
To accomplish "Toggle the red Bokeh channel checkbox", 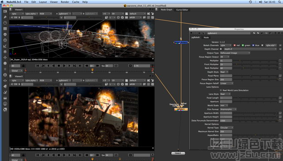I will coord(235,45).
